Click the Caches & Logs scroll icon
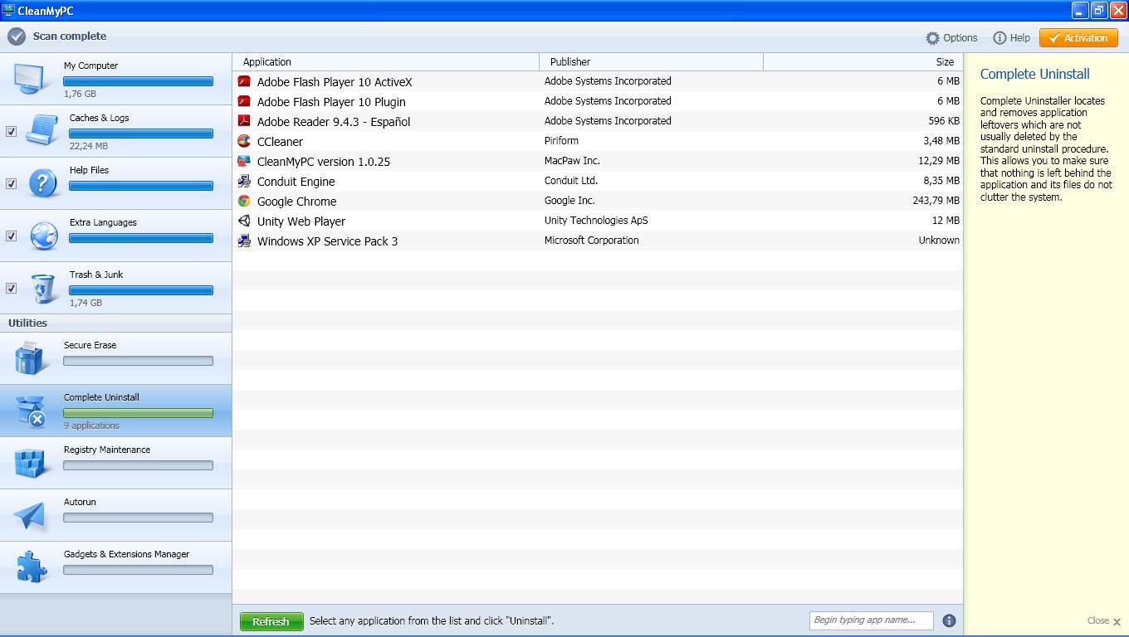 (x=42, y=130)
